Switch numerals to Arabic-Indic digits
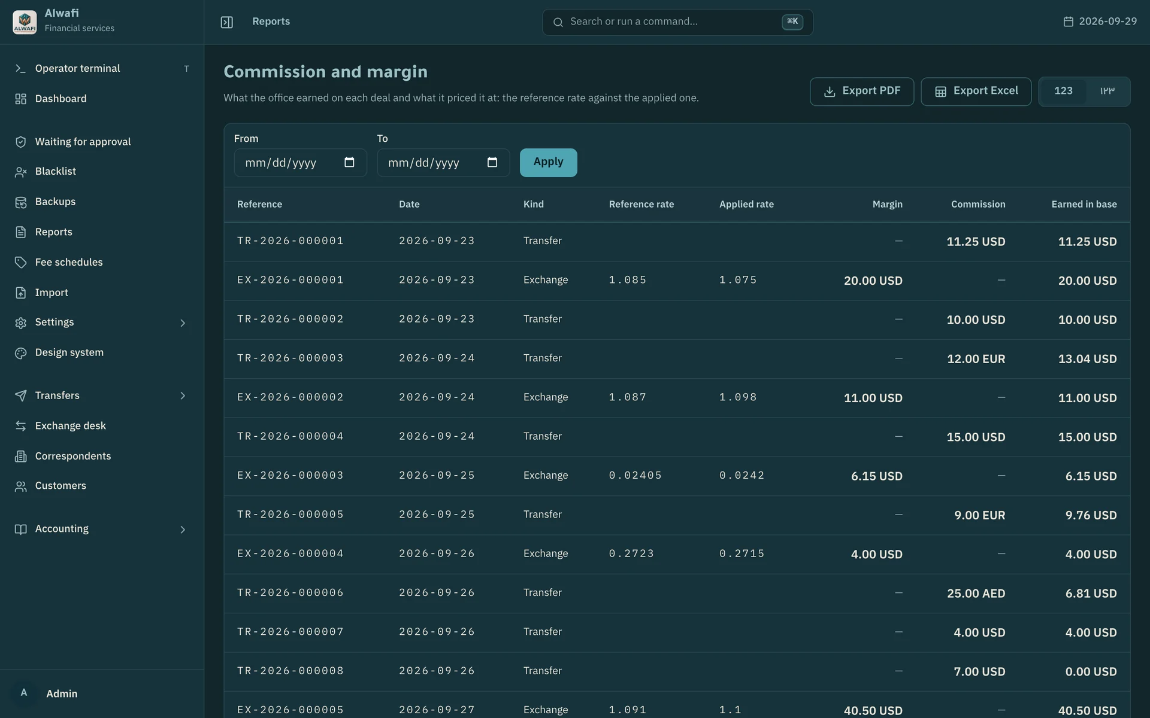The width and height of the screenshot is (1150, 718). pos(1107,91)
